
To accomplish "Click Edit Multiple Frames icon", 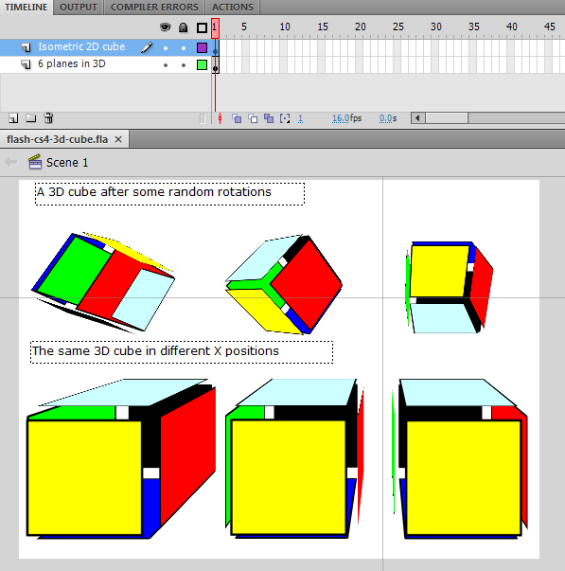I will [269, 118].
